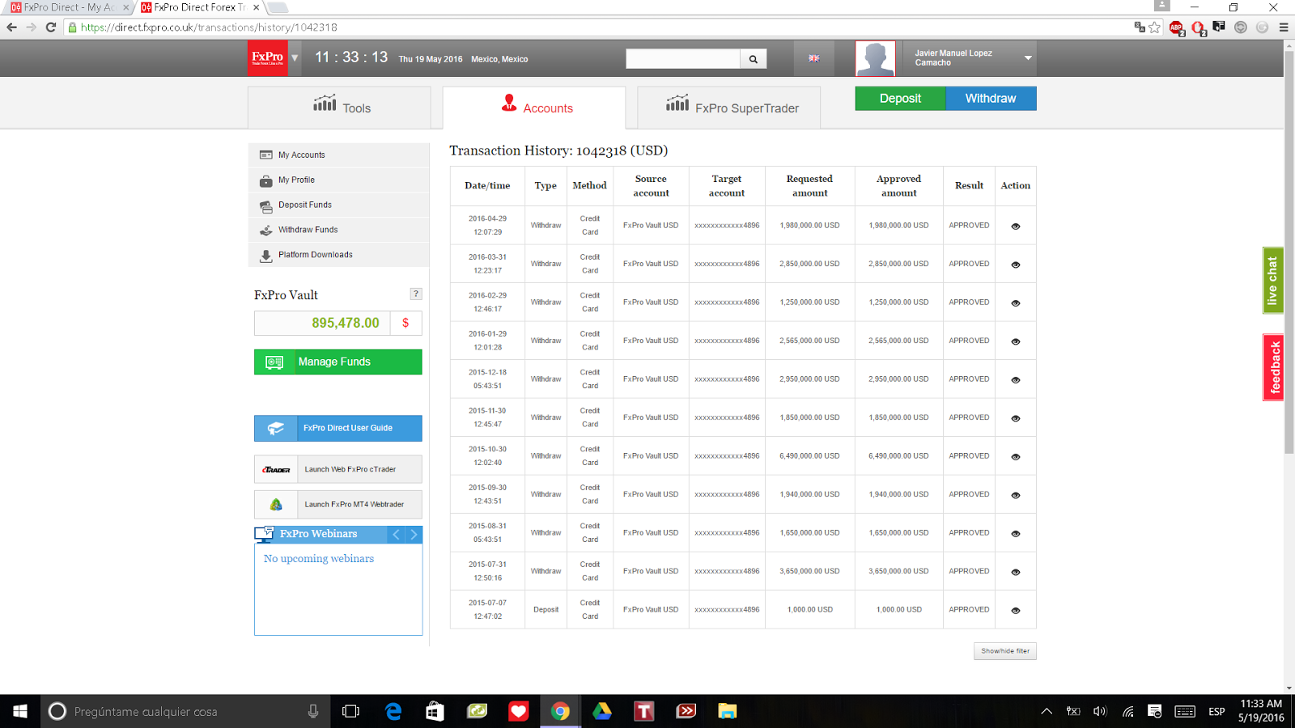The image size is (1295, 728).
Task: Click the Requested amount column header
Action: pos(809,186)
